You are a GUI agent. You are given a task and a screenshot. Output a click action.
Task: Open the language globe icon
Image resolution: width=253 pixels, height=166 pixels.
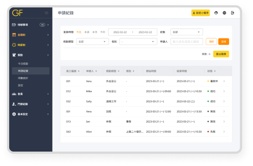[224, 13]
